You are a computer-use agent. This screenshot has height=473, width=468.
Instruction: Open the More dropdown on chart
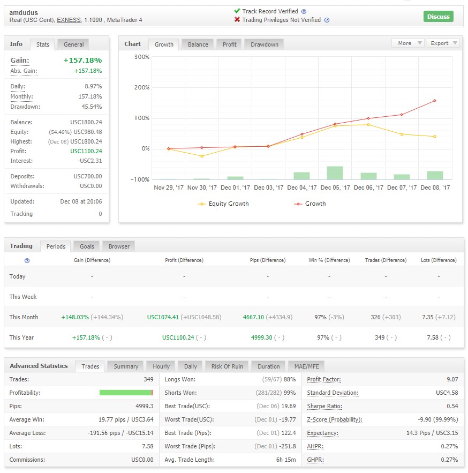408,43
